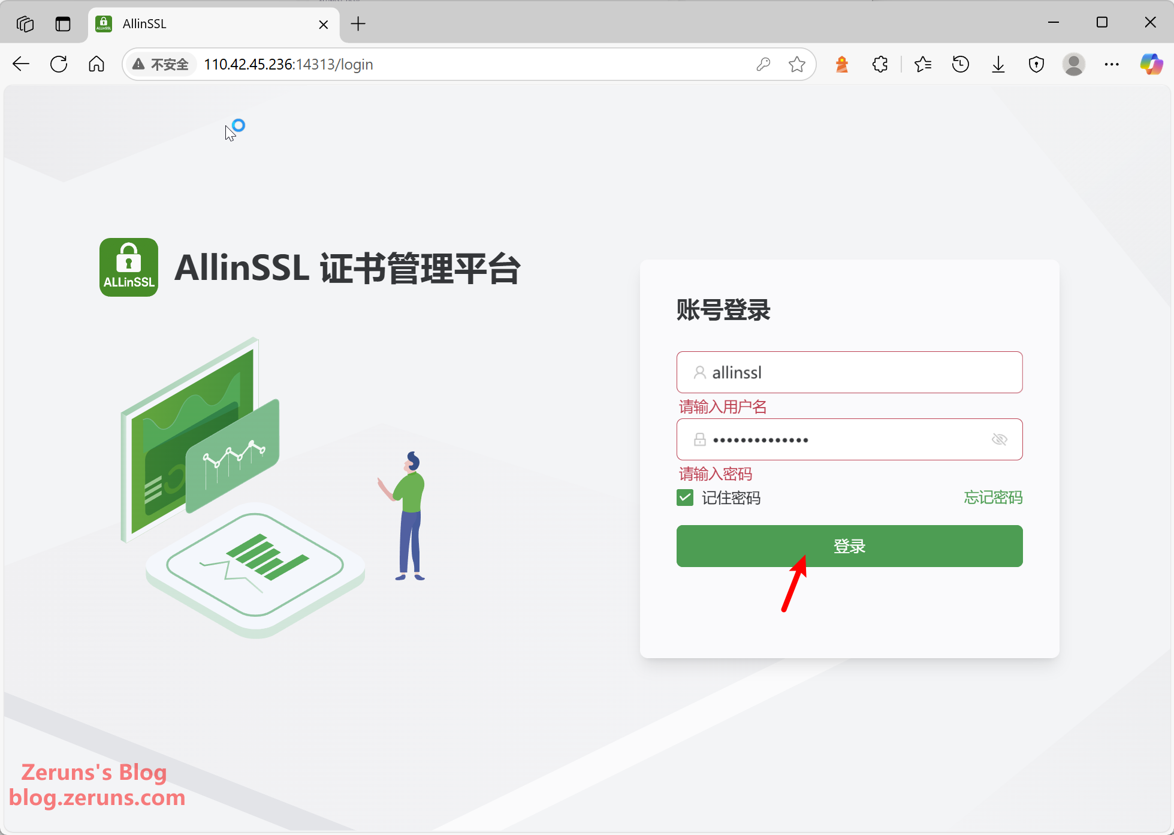Click the AllinSSL green lock logo
The height and width of the screenshot is (835, 1174).
129,267
